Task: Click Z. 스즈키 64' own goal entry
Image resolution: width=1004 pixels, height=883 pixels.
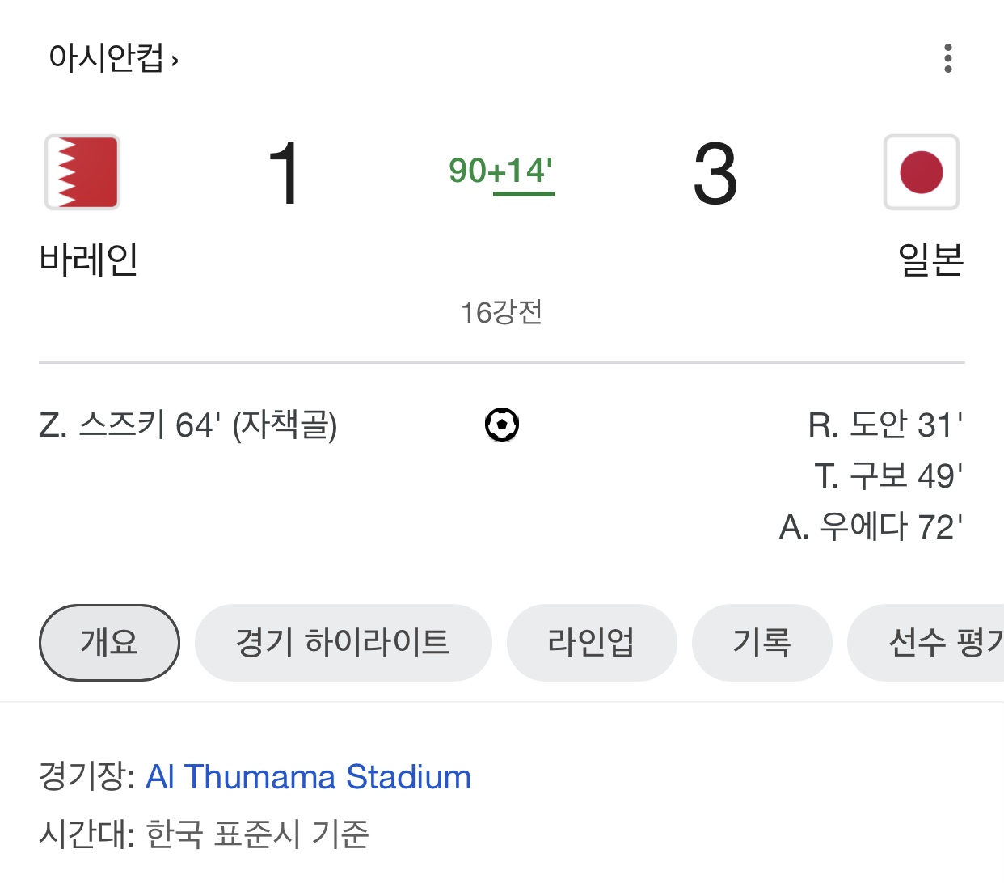Action: pyautogui.click(x=188, y=425)
